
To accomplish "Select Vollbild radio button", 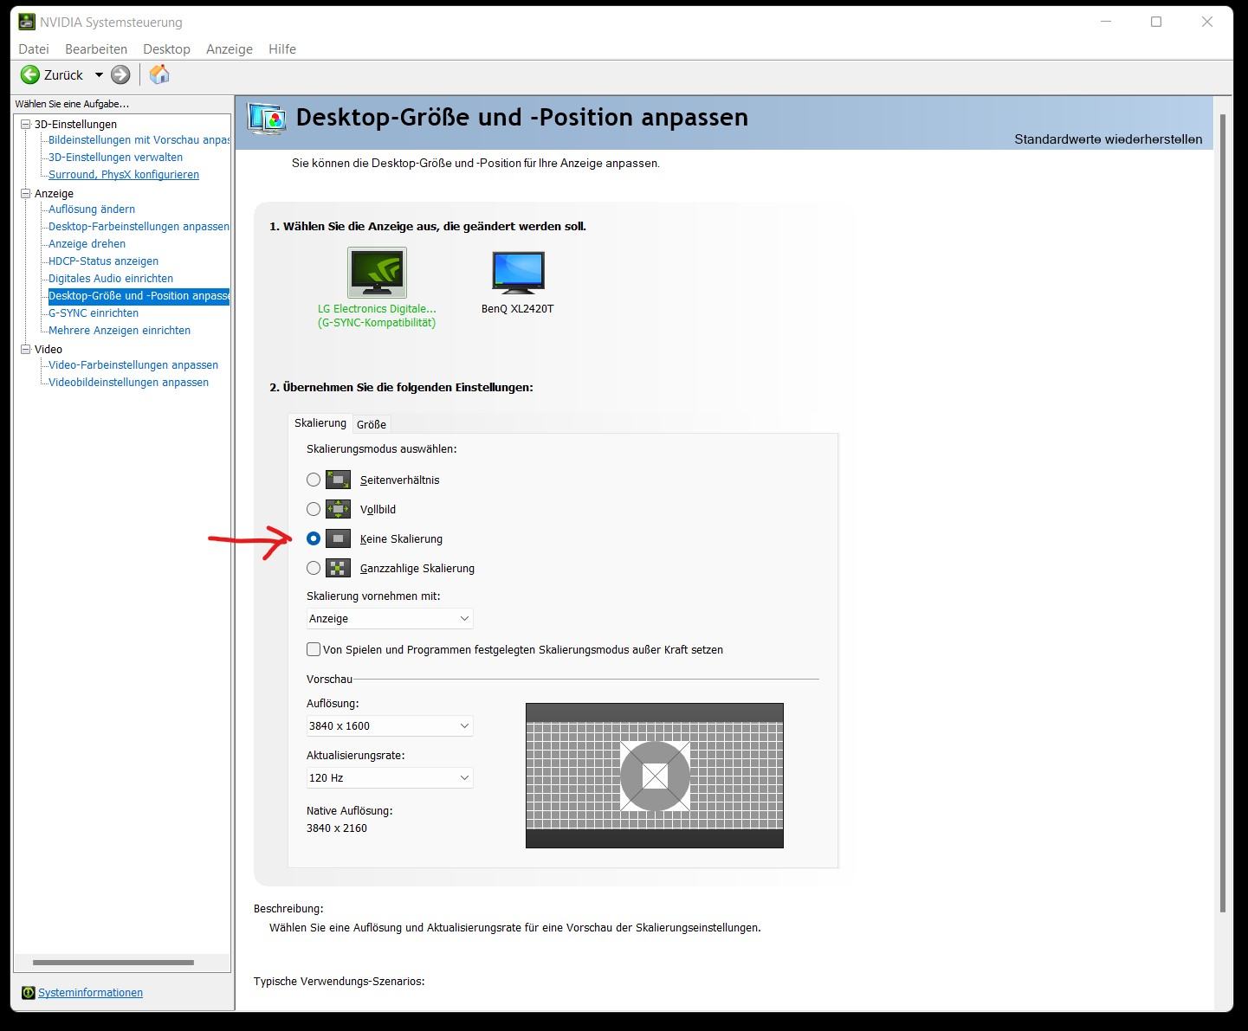I will (x=314, y=509).
